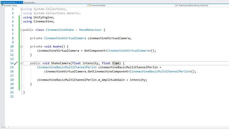The image size is (229, 129).
Task: Click 'UnityEngine' in the using statement
Action: (x=43, y=18)
